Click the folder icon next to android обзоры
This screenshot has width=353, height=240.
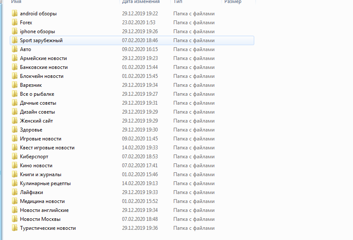[14, 14]
